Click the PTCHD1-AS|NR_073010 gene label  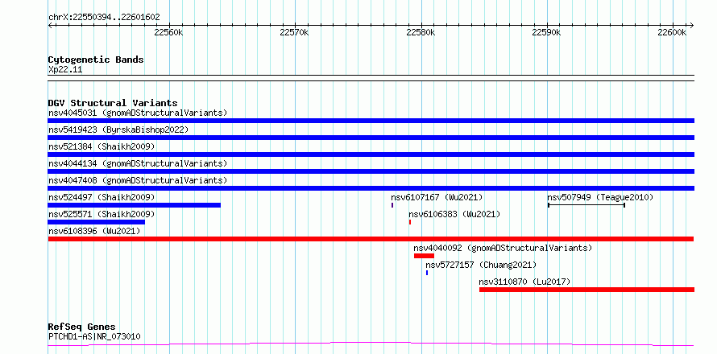pyautogui.click(x=94, y=336)
